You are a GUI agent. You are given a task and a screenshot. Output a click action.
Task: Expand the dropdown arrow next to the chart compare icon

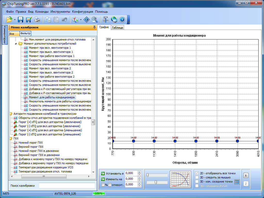(x=81, y=20)
